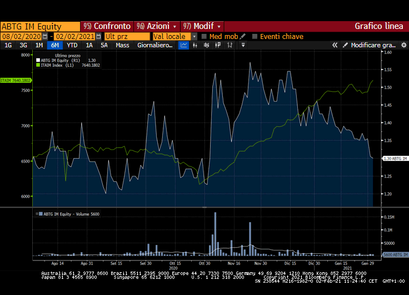Click the Modificare grafico pencil icon
The width and height of the screenshot is (409, 295).
346,45
